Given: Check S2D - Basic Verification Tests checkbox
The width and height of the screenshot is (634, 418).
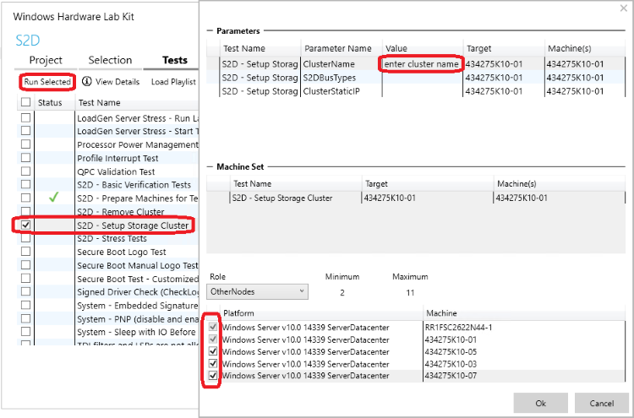Looking at the screenshot, I should click(26, 185).
